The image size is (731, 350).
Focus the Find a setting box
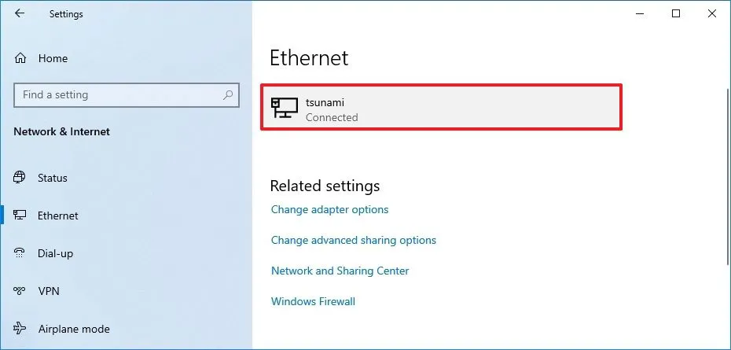(x=118, y=95)
